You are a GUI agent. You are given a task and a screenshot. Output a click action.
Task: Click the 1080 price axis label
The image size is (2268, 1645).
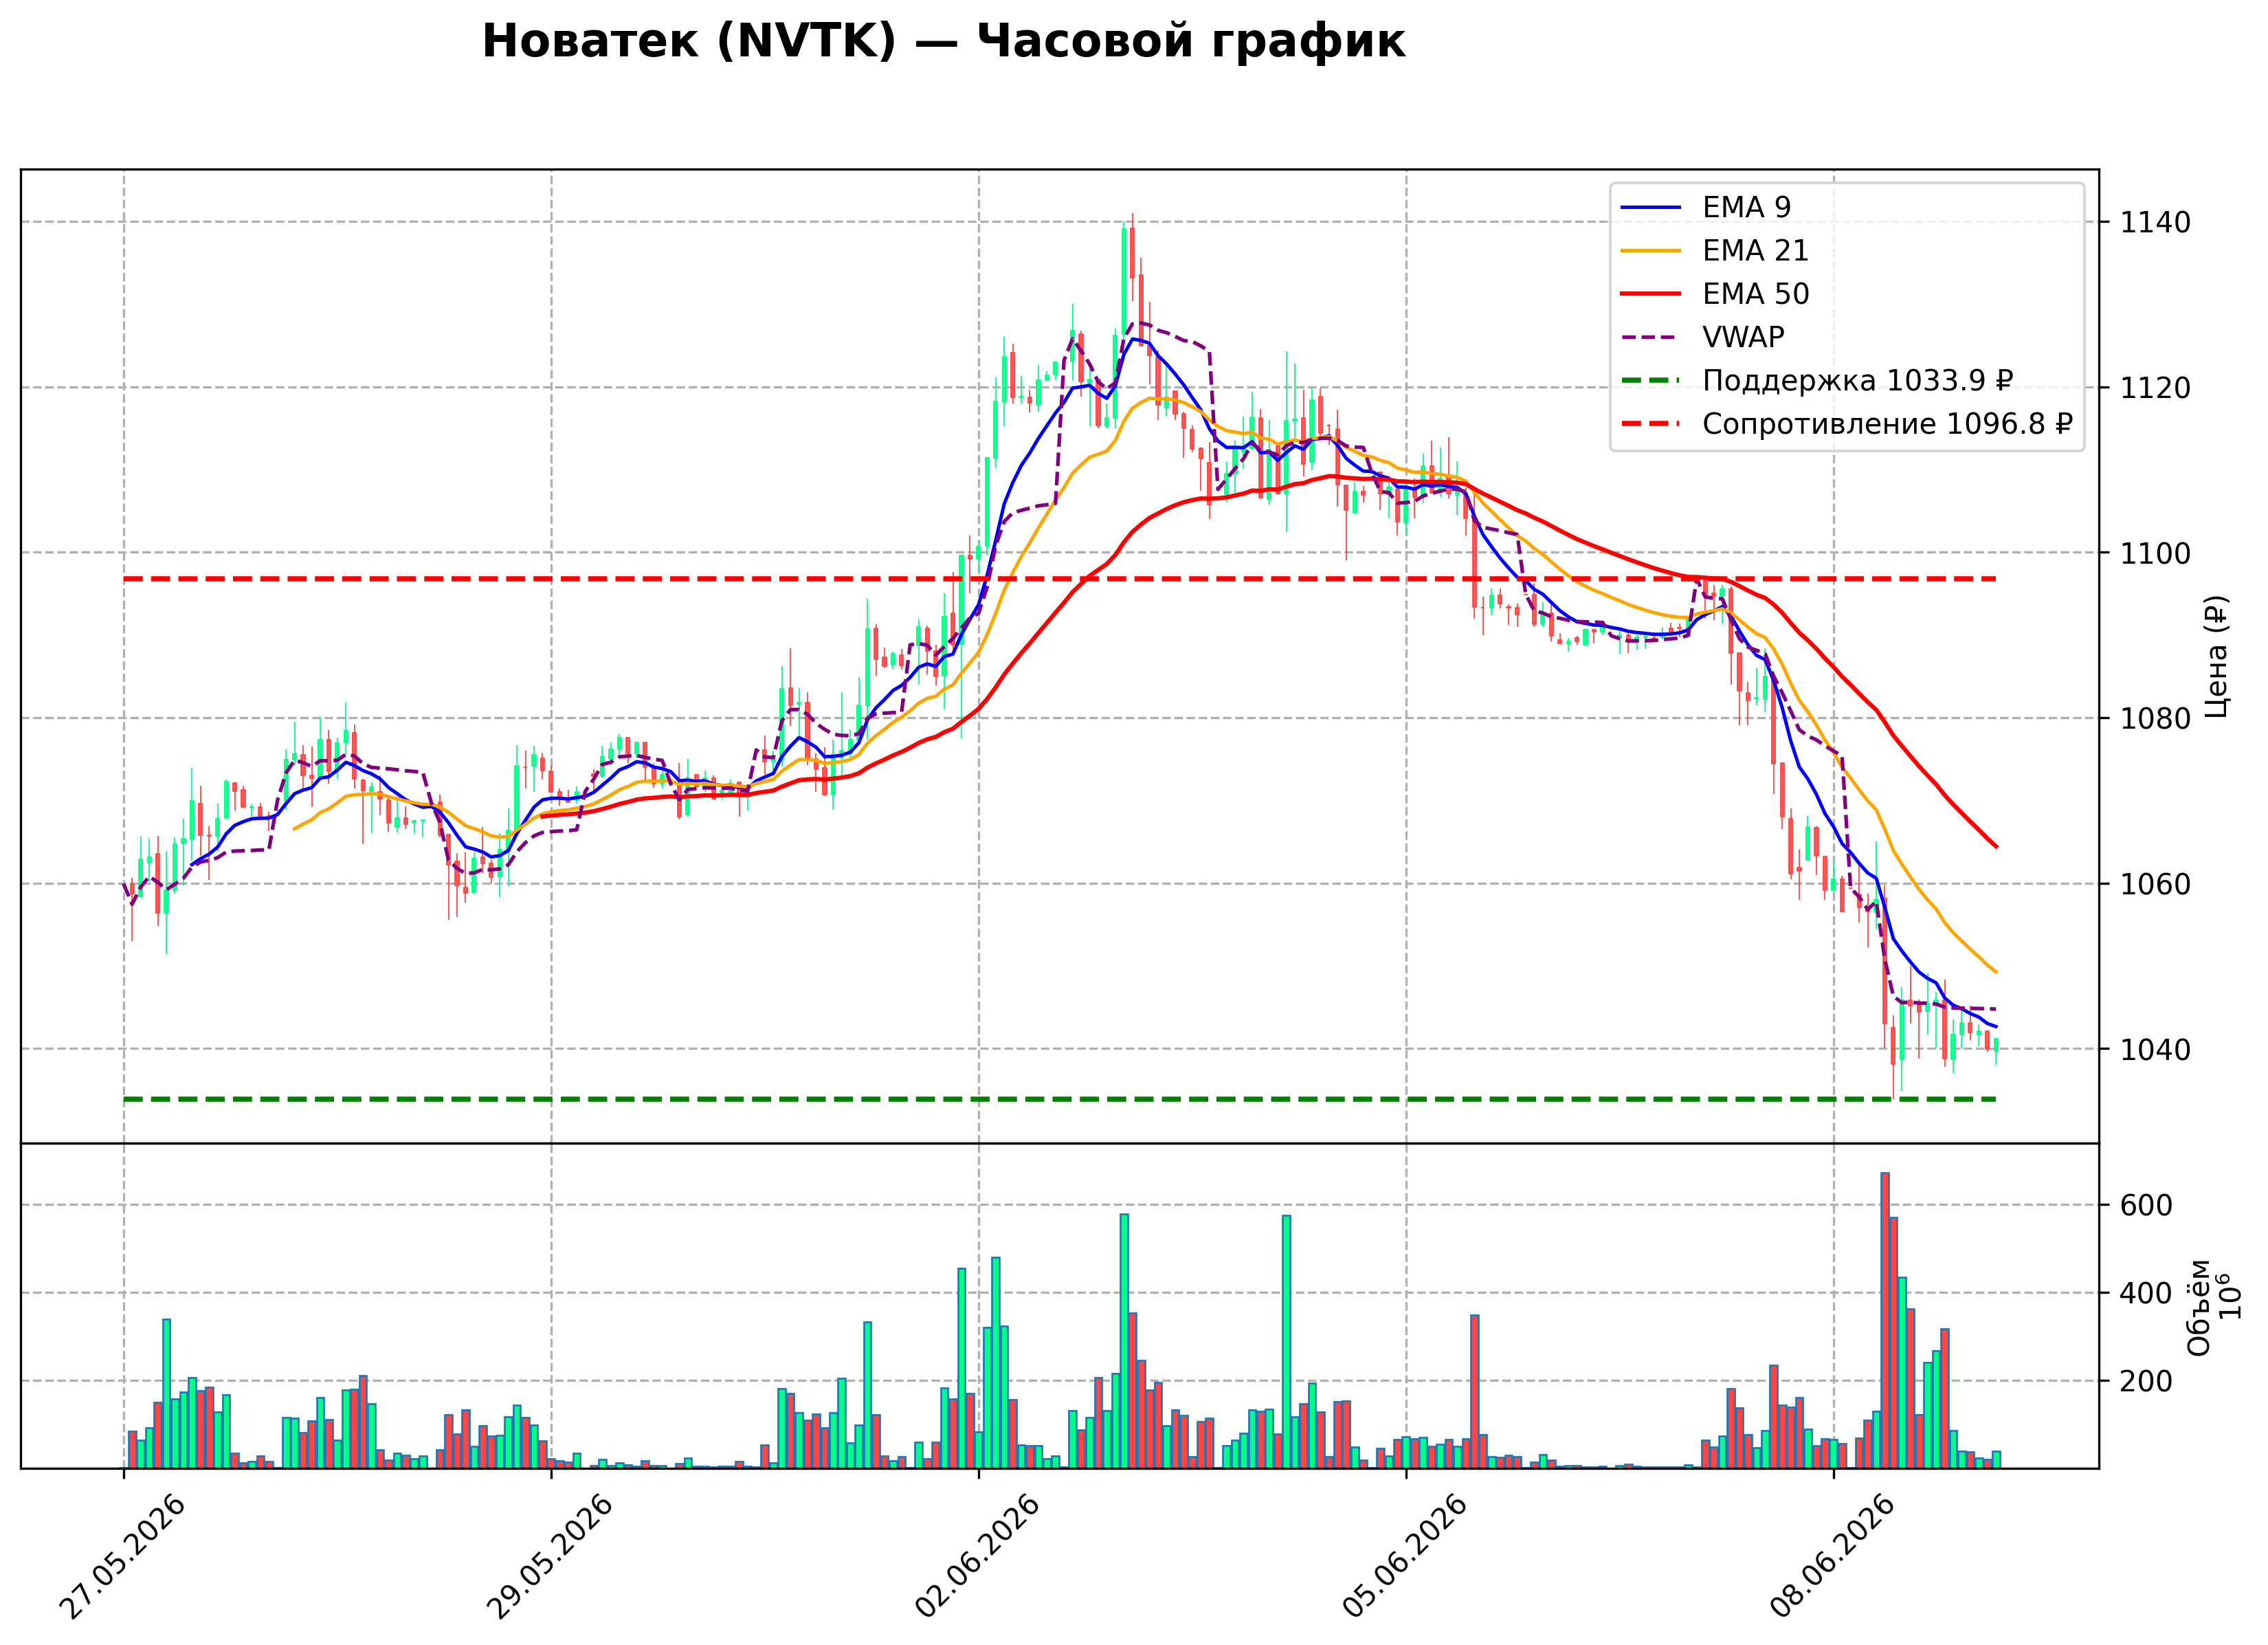(x=2155, y=718)
